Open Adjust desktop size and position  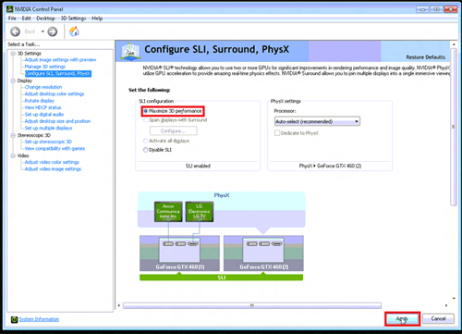(x=57, y=121)
